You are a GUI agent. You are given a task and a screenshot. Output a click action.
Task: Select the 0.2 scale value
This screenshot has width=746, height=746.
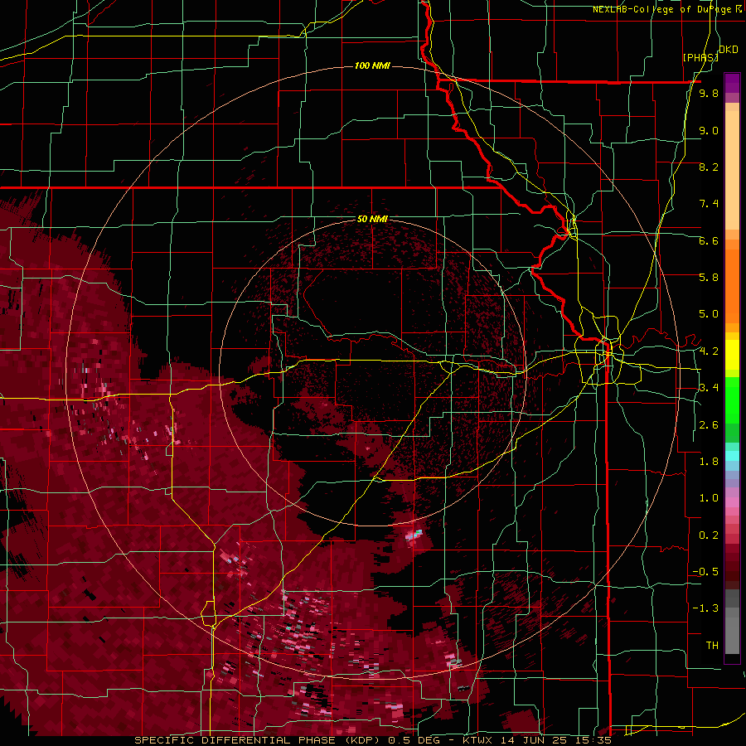click(x=709, y=535)
